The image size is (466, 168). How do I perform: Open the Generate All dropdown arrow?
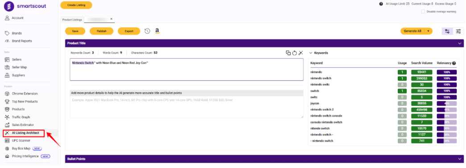[428, 31]
